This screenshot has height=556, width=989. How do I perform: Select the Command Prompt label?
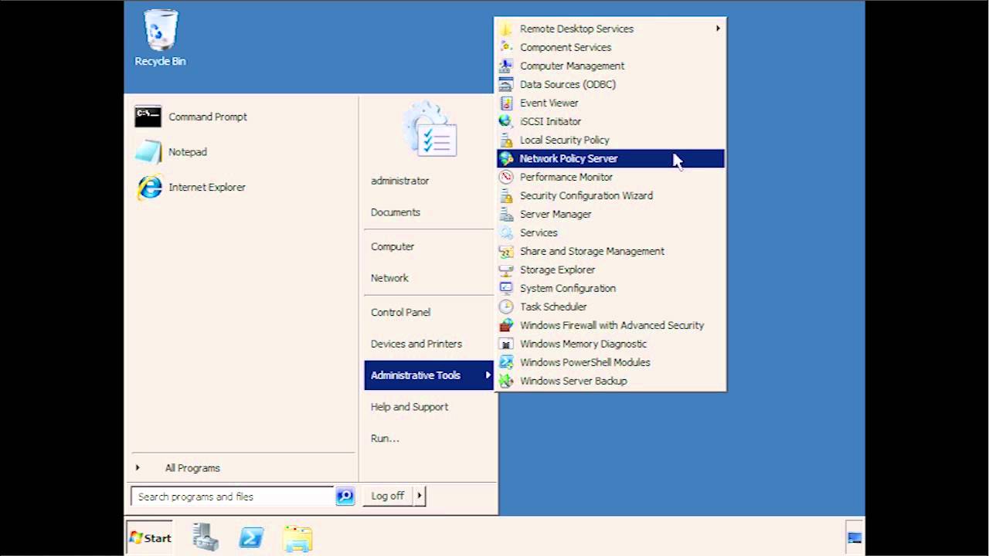[208, 117]
